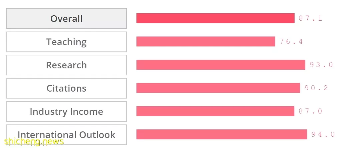The image size is (342, 148).
Task: Click the 76.4 teaching score value
Action: [x=291, y=41]
